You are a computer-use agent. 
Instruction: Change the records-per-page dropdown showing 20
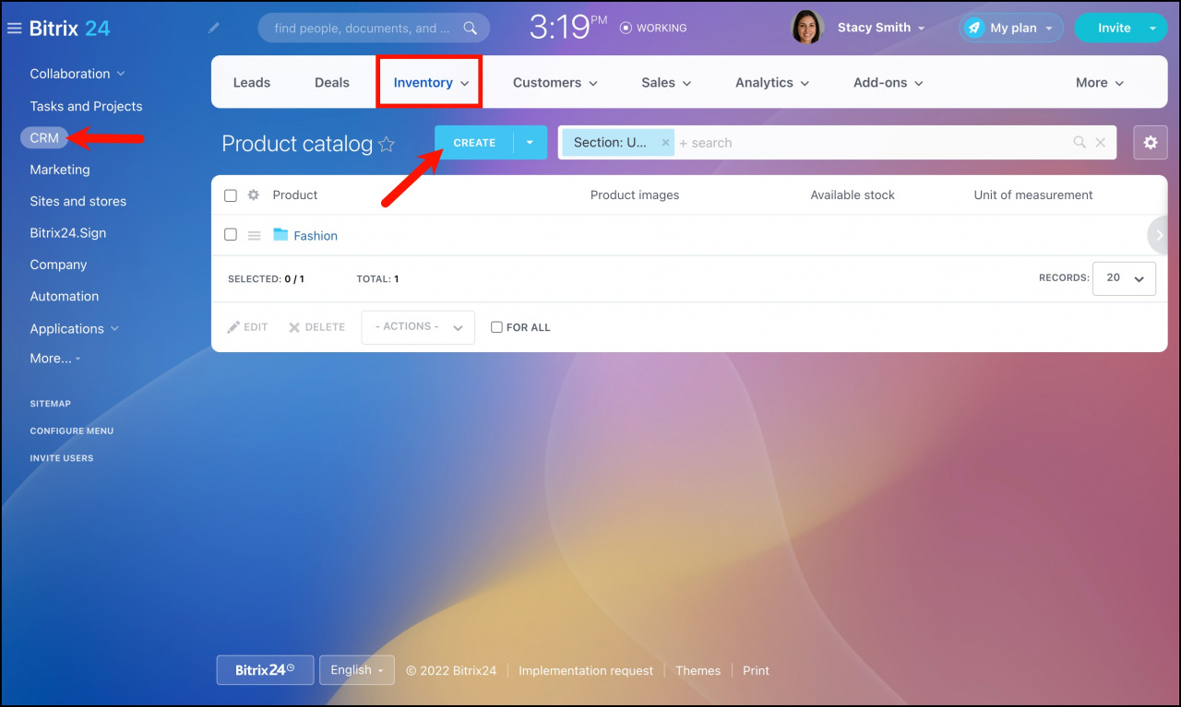1124,278
